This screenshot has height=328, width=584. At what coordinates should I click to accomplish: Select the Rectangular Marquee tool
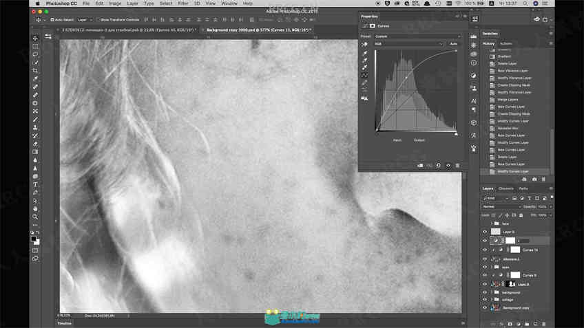tap(35, 47)
